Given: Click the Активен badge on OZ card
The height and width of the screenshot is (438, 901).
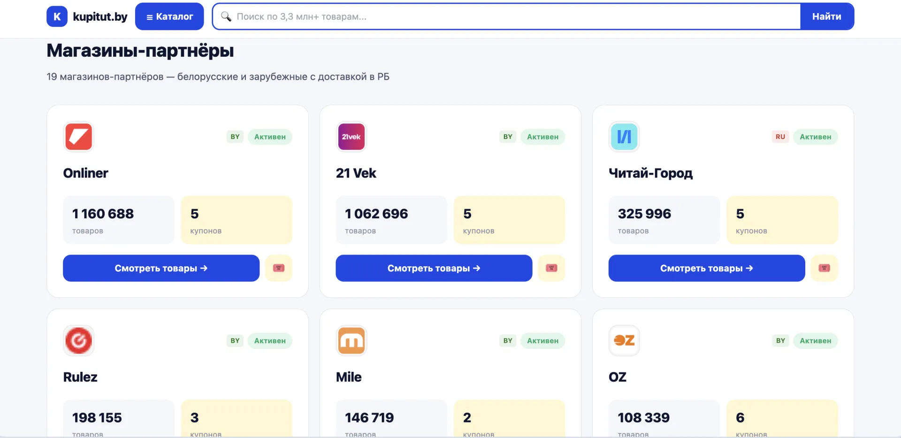Looking at the screenshot, I should click(816, 340).
